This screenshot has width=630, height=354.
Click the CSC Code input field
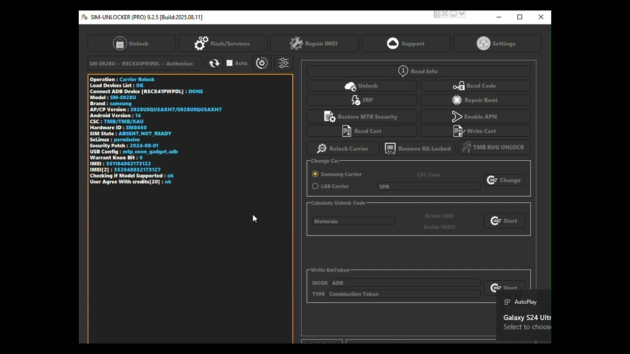click(429, 175)
